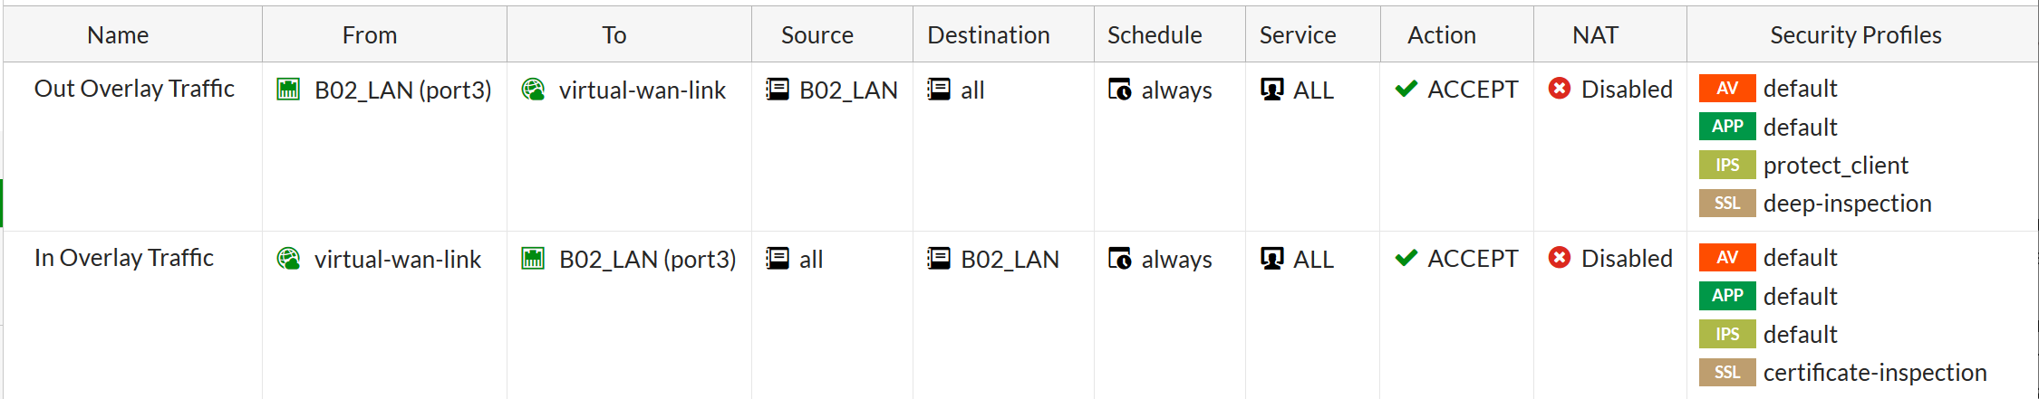The height and width of the screenshot is (399, 2039).
Task: Click the Destination column header
Action: coord(989,34)
